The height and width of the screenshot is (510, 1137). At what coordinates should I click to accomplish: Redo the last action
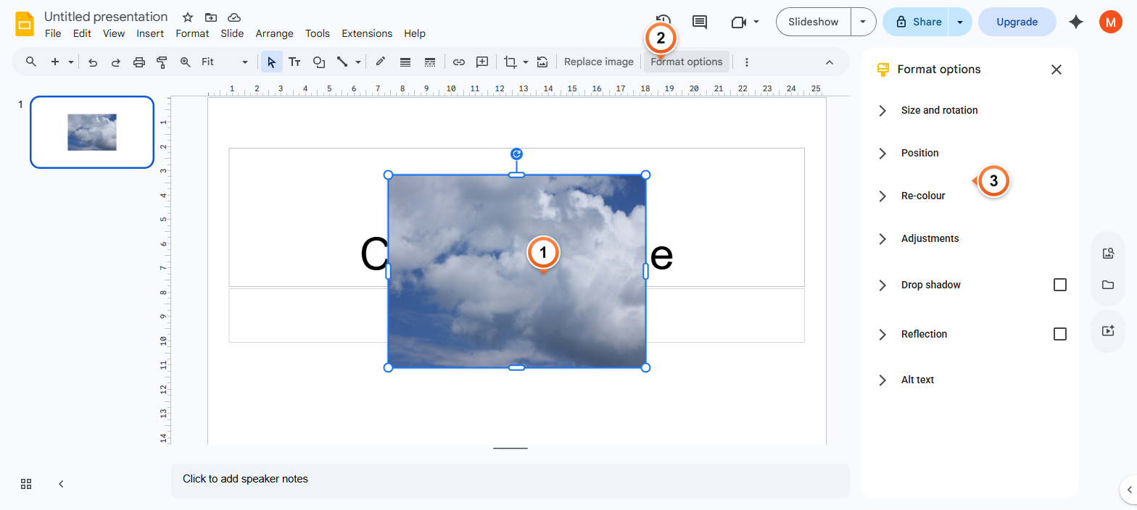pos(115,62)
